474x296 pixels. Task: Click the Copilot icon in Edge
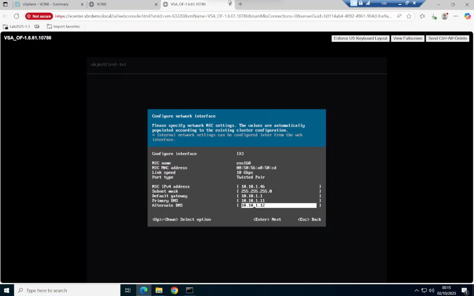click(467, 16)
